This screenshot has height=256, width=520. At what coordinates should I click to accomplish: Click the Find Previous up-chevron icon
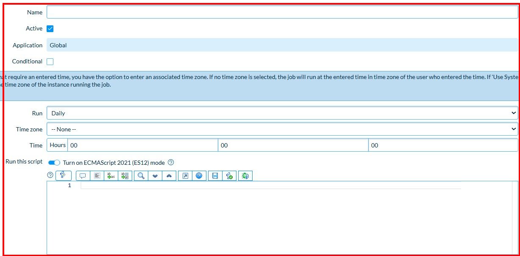tap(169, 176)
